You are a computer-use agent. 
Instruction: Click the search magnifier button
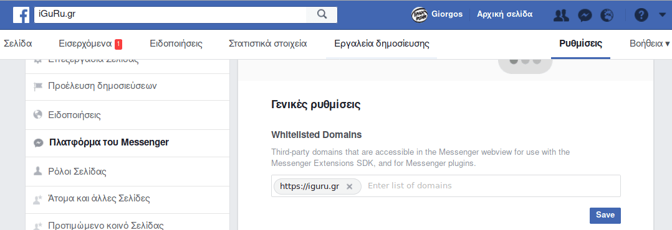tap(322, 14)
